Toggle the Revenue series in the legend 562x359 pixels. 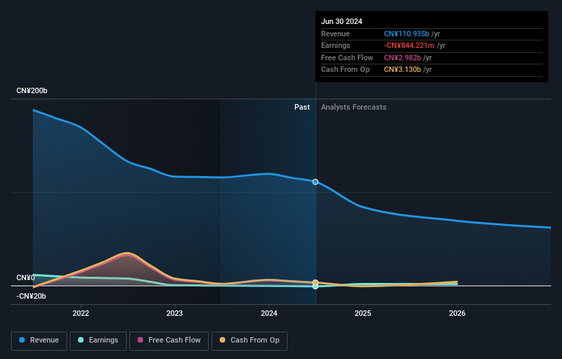click(39, 341)
